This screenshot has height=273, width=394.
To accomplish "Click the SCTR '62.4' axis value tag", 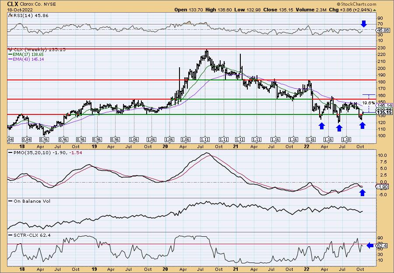I will tap(382, 246).
